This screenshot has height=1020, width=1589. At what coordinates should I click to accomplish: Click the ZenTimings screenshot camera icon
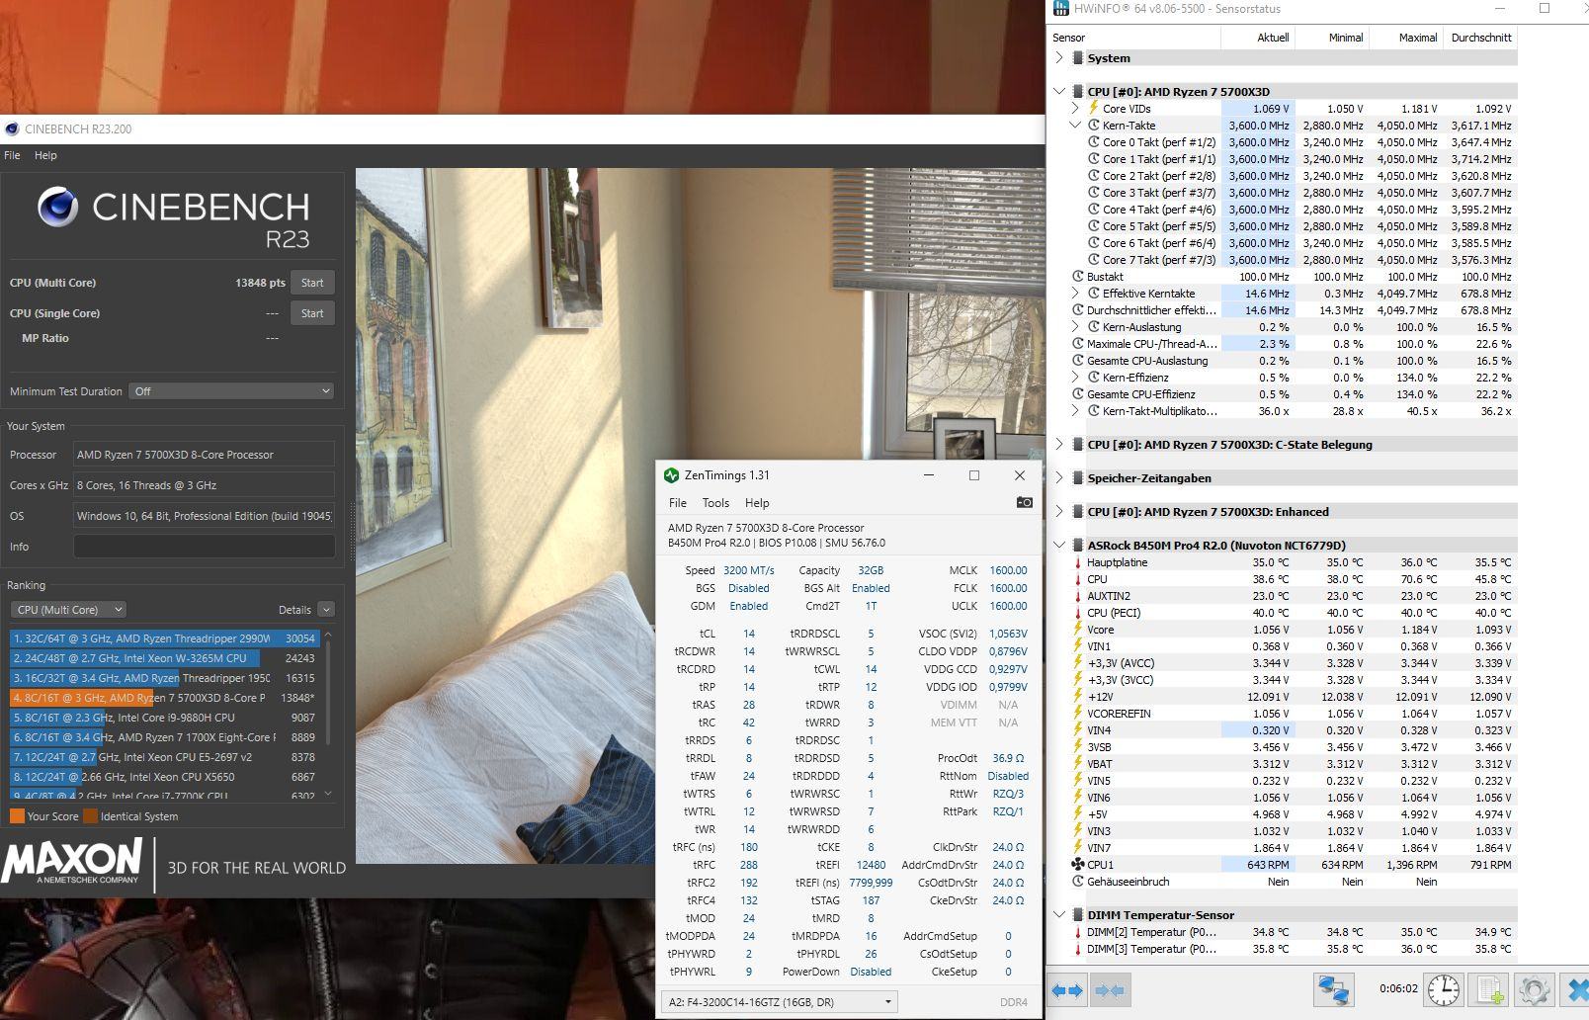point(1025,502)
